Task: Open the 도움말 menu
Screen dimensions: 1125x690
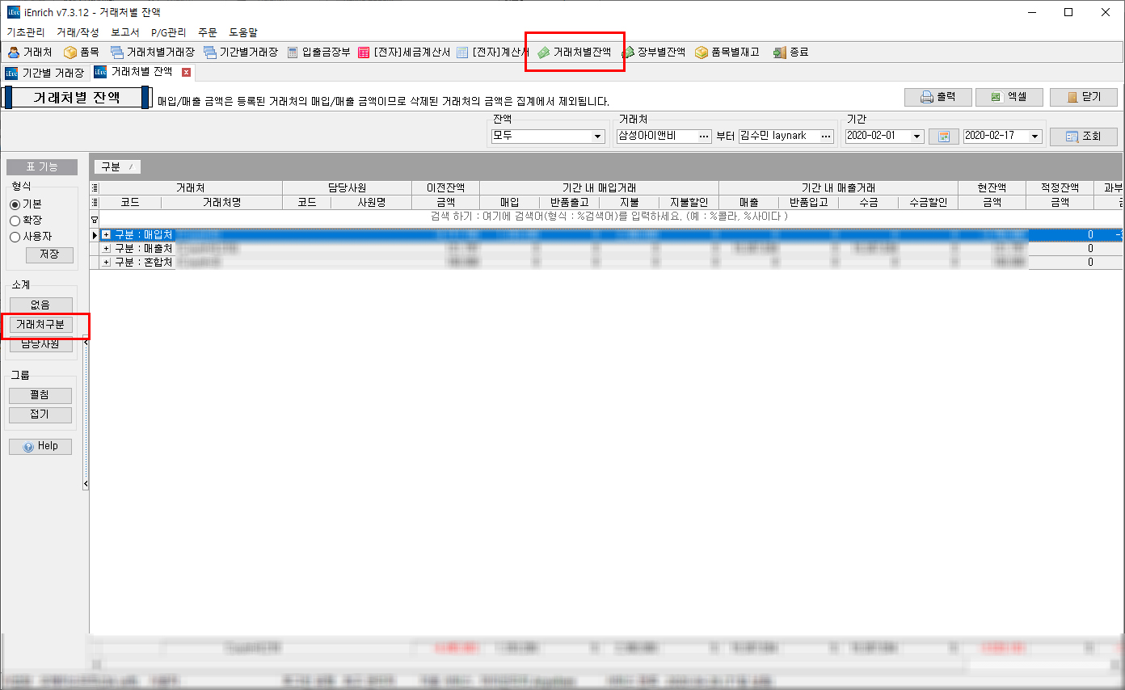Action: pyautogui.click(x=243, y=32)
